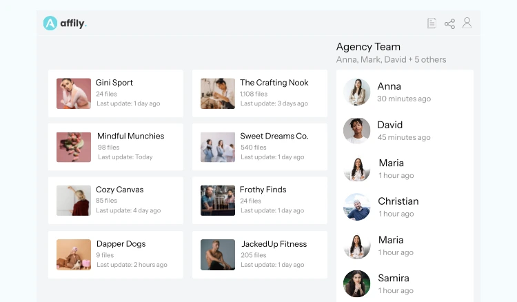Viewport: 517px width, 302px height.
Task: Click the share icon in header
Action: pyautogui.click(x=449, y=23)
